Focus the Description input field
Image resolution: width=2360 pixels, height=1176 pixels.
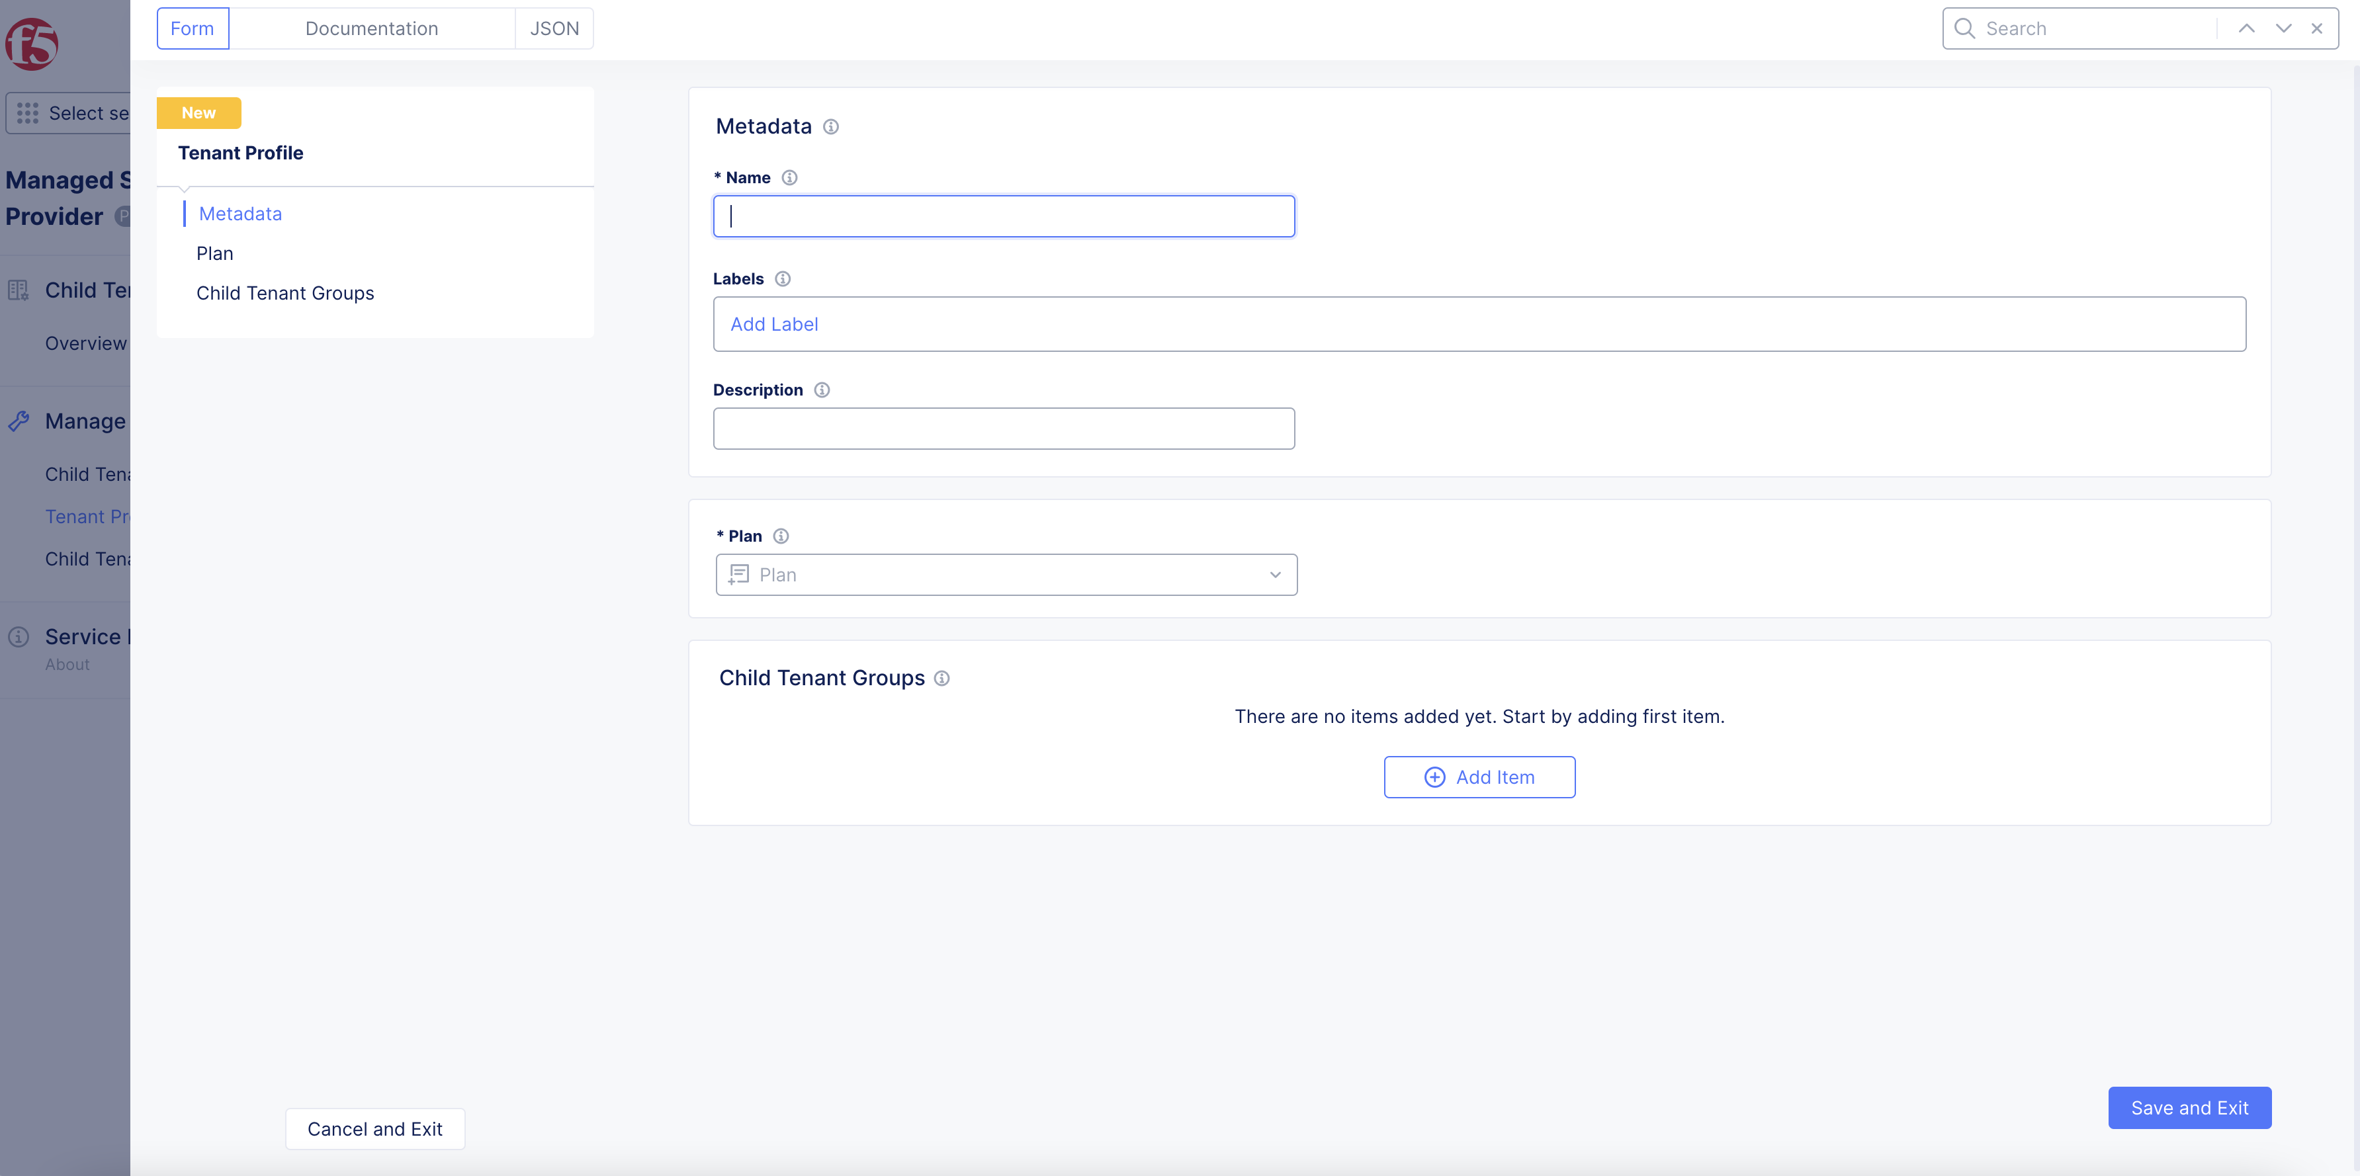[1004, 429]
